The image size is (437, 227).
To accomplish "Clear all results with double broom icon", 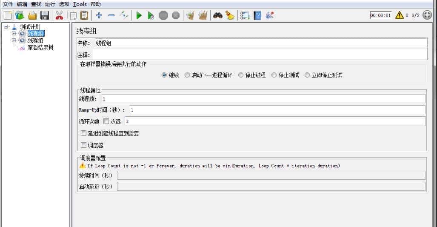I will [x=203, y=15].
